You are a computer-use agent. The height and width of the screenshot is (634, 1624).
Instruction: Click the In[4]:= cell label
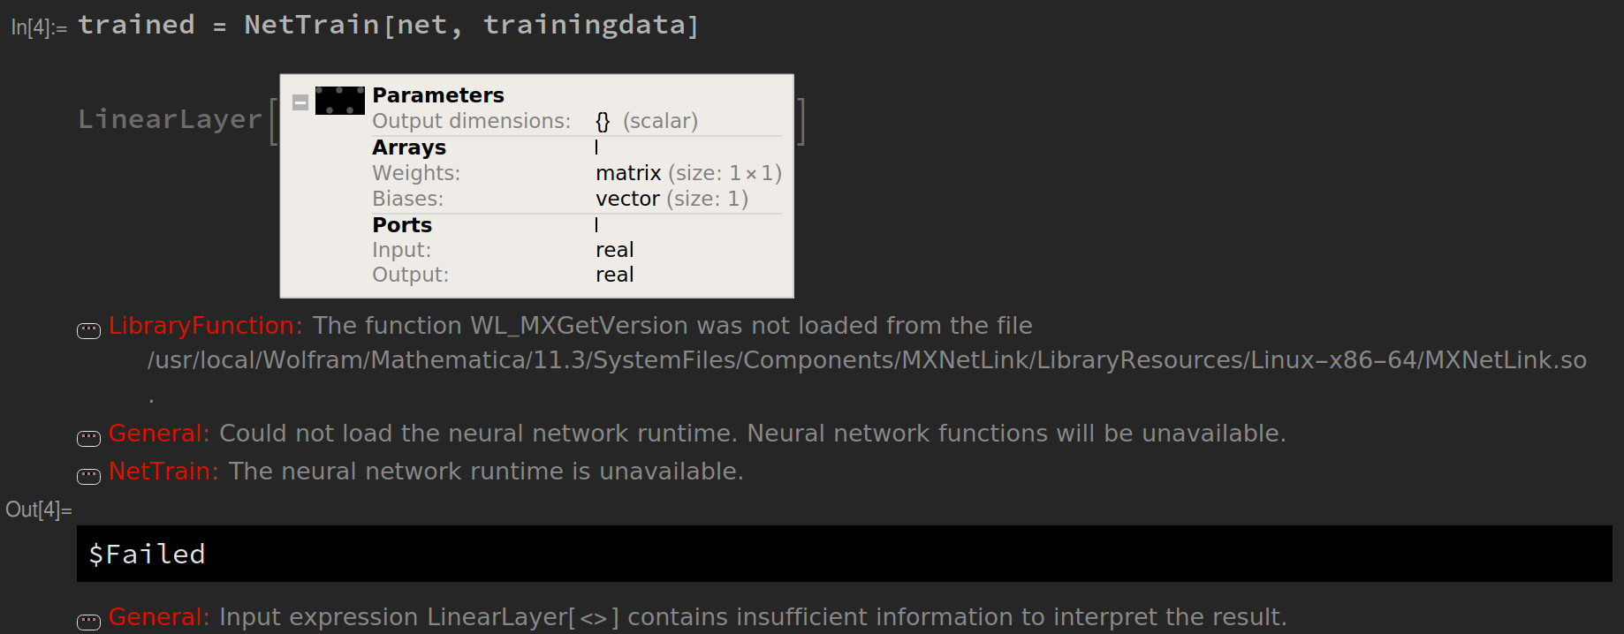[39, 27]
